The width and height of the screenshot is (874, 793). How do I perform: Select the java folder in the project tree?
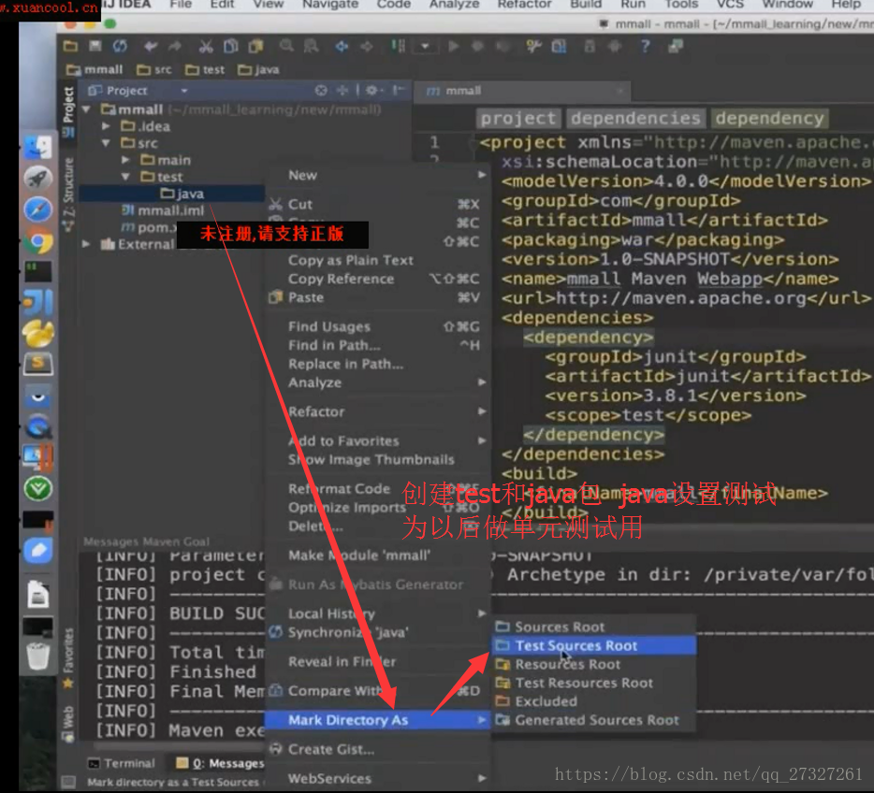(x=182, y=194)
